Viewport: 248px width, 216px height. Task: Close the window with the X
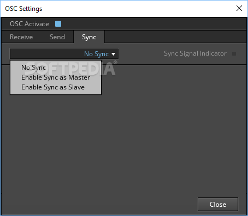239,8
